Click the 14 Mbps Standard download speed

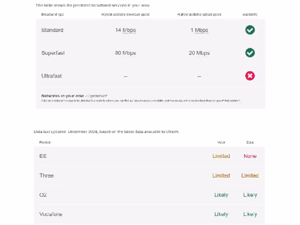pos(125,30)
